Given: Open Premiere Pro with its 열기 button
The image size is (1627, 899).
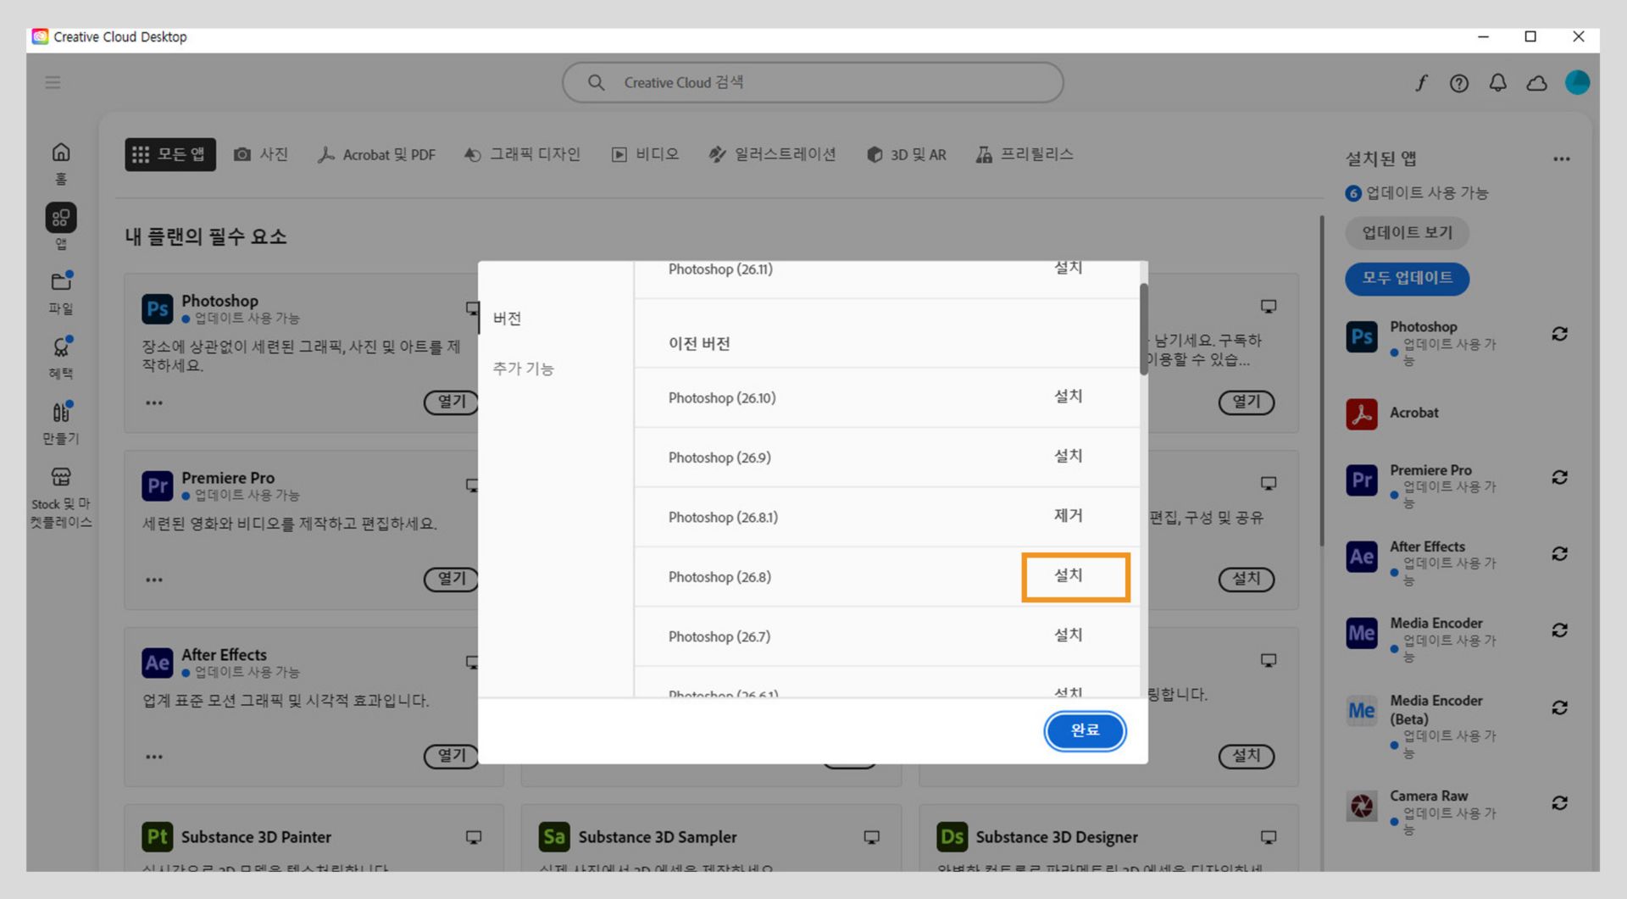Looking at the screenshot, I should pos(451,580).
